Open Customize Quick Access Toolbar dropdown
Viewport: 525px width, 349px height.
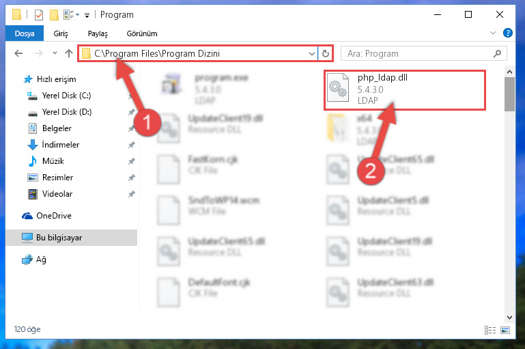pyautogui.click(x=87, y=16)
